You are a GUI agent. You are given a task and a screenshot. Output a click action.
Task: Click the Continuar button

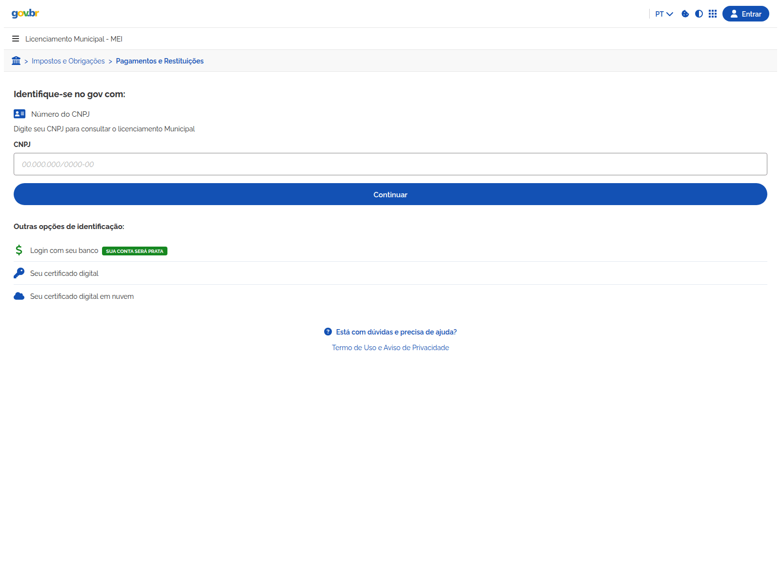tap(390, 194)
